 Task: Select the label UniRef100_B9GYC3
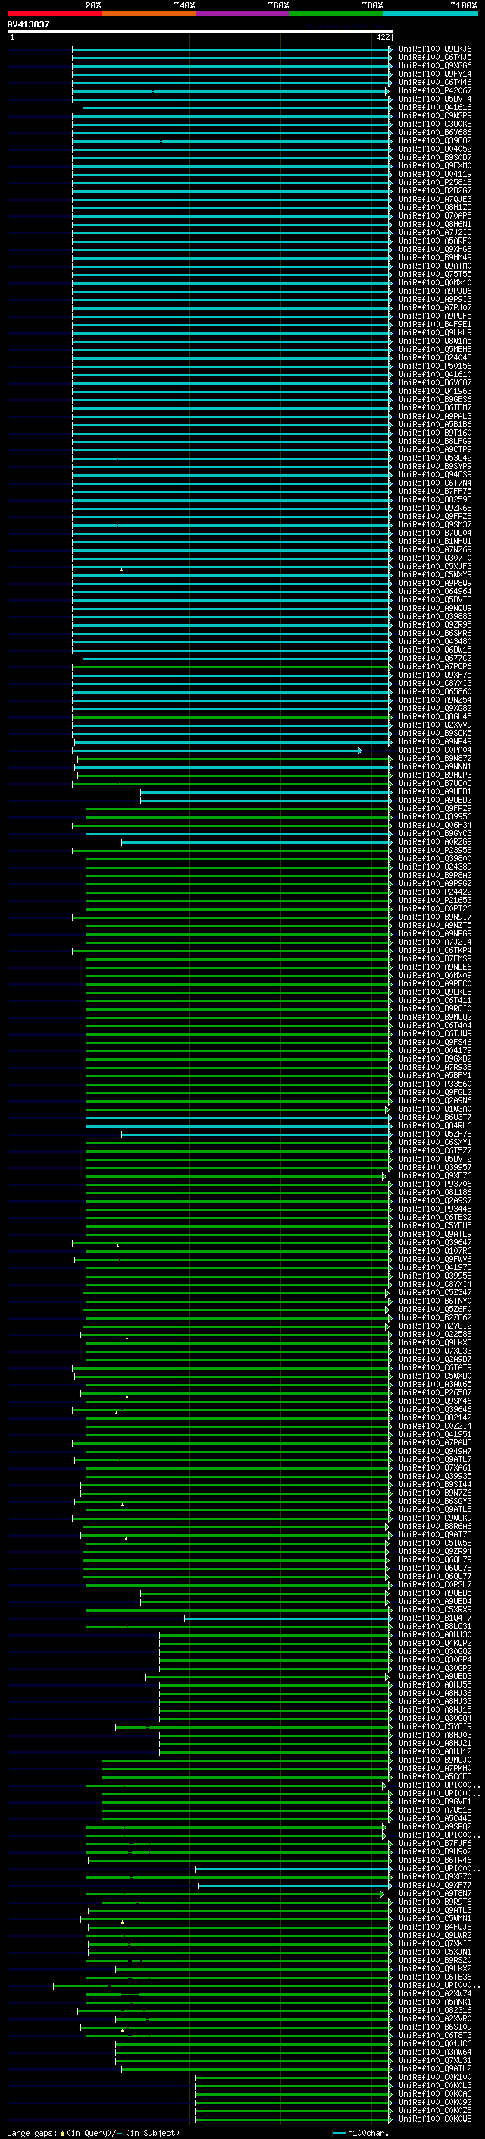tap(434, 833)
